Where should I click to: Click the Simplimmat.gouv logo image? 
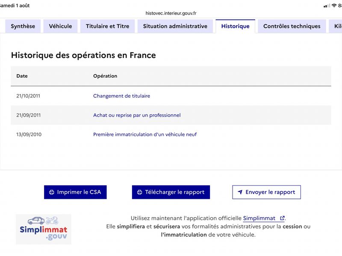pos(44,229)
